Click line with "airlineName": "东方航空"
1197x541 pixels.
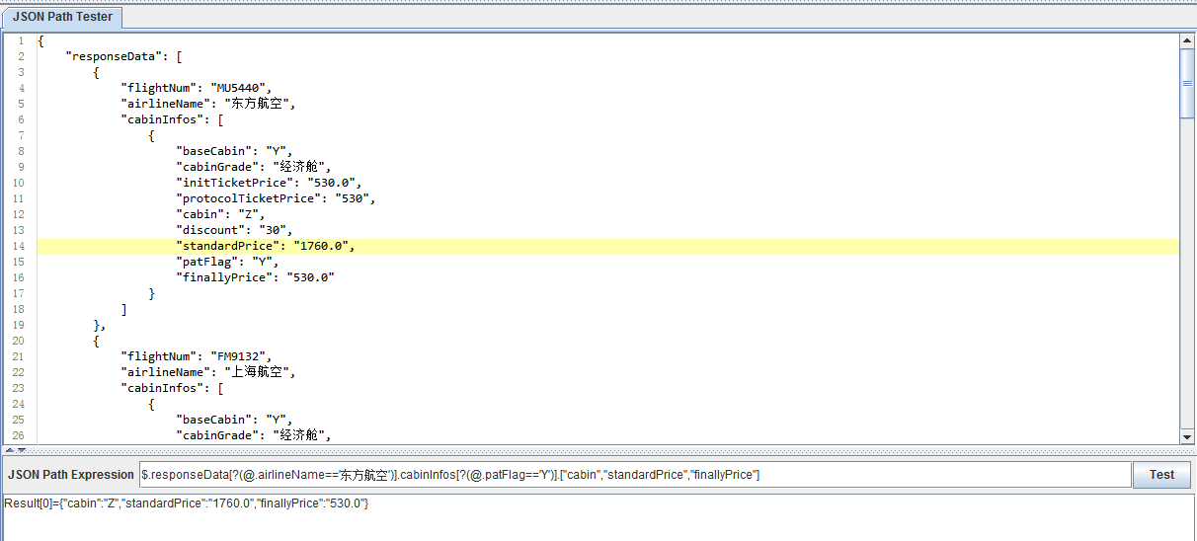coord(208,104)
